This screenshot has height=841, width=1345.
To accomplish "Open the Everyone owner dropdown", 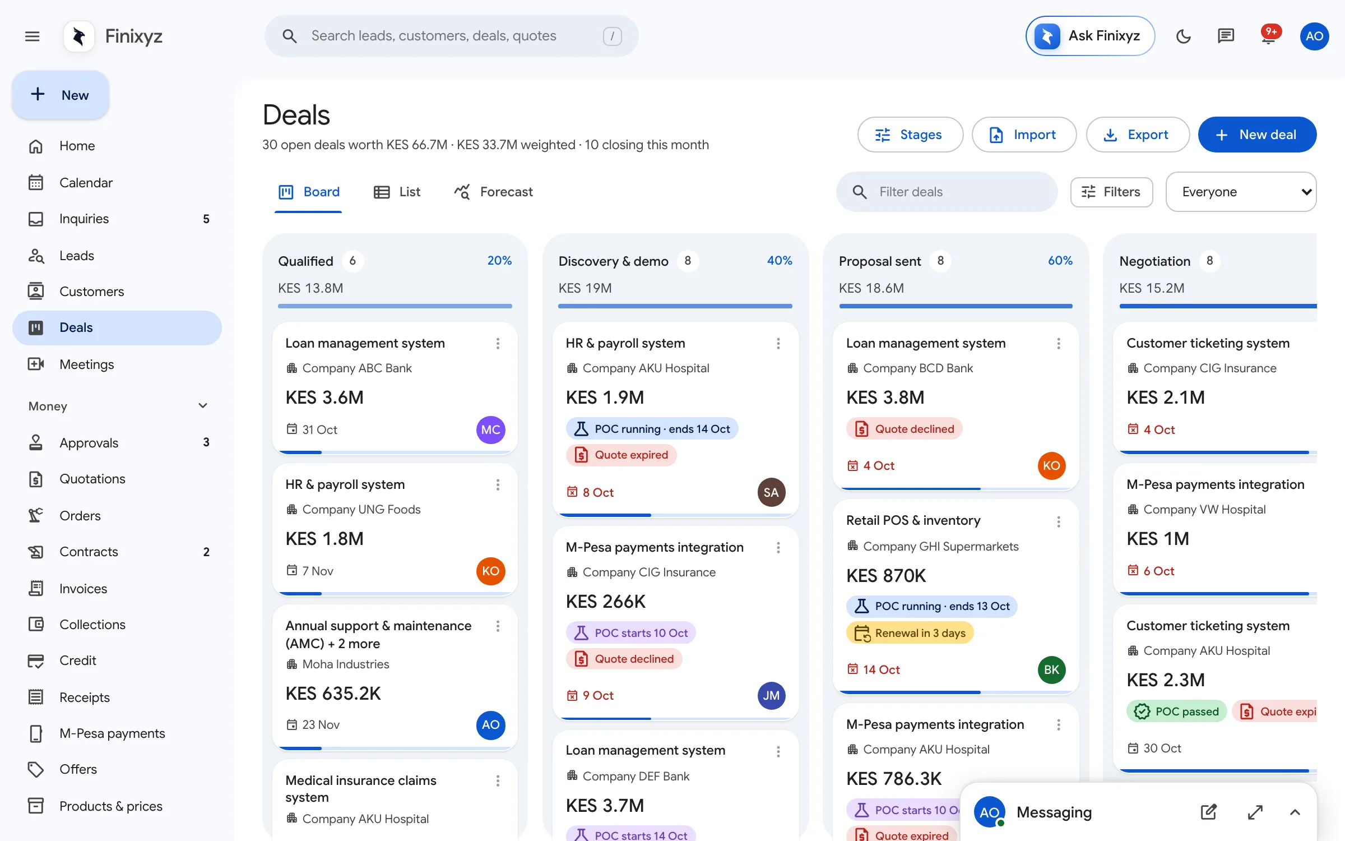I will point(1241,192).
